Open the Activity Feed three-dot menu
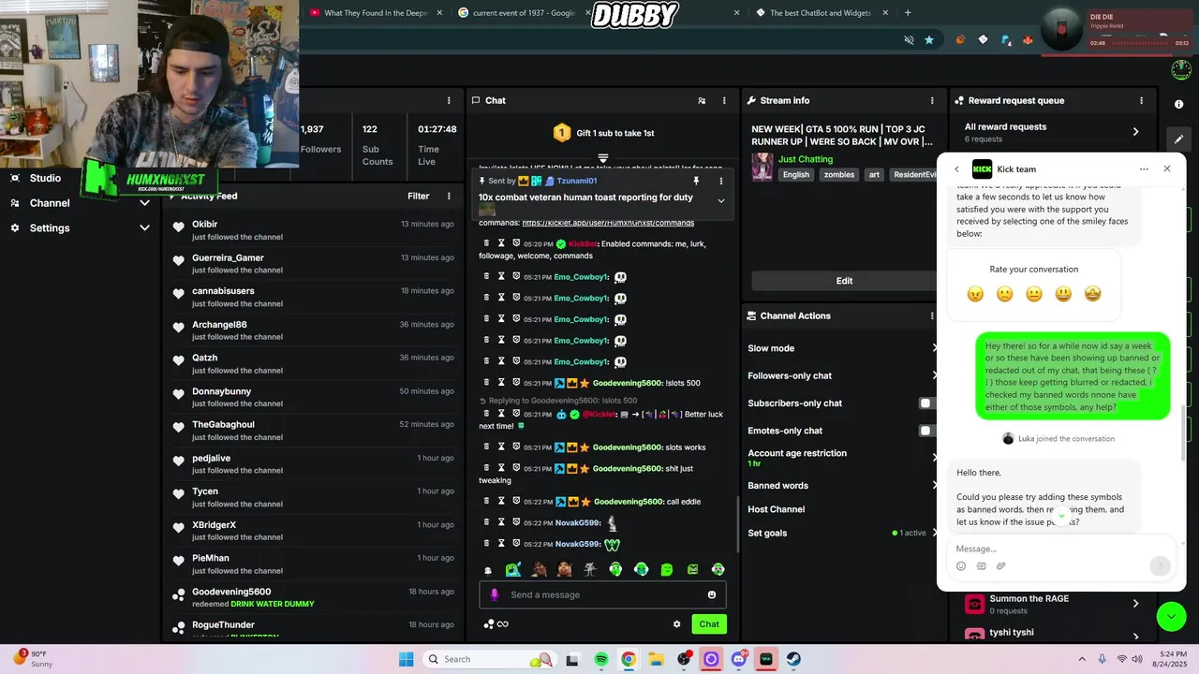Image resolution: width=1199 pixels, height=674 pixels. [x=449, y=196]
